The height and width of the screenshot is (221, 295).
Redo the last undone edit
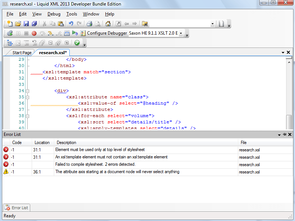[x=79, y=24]
